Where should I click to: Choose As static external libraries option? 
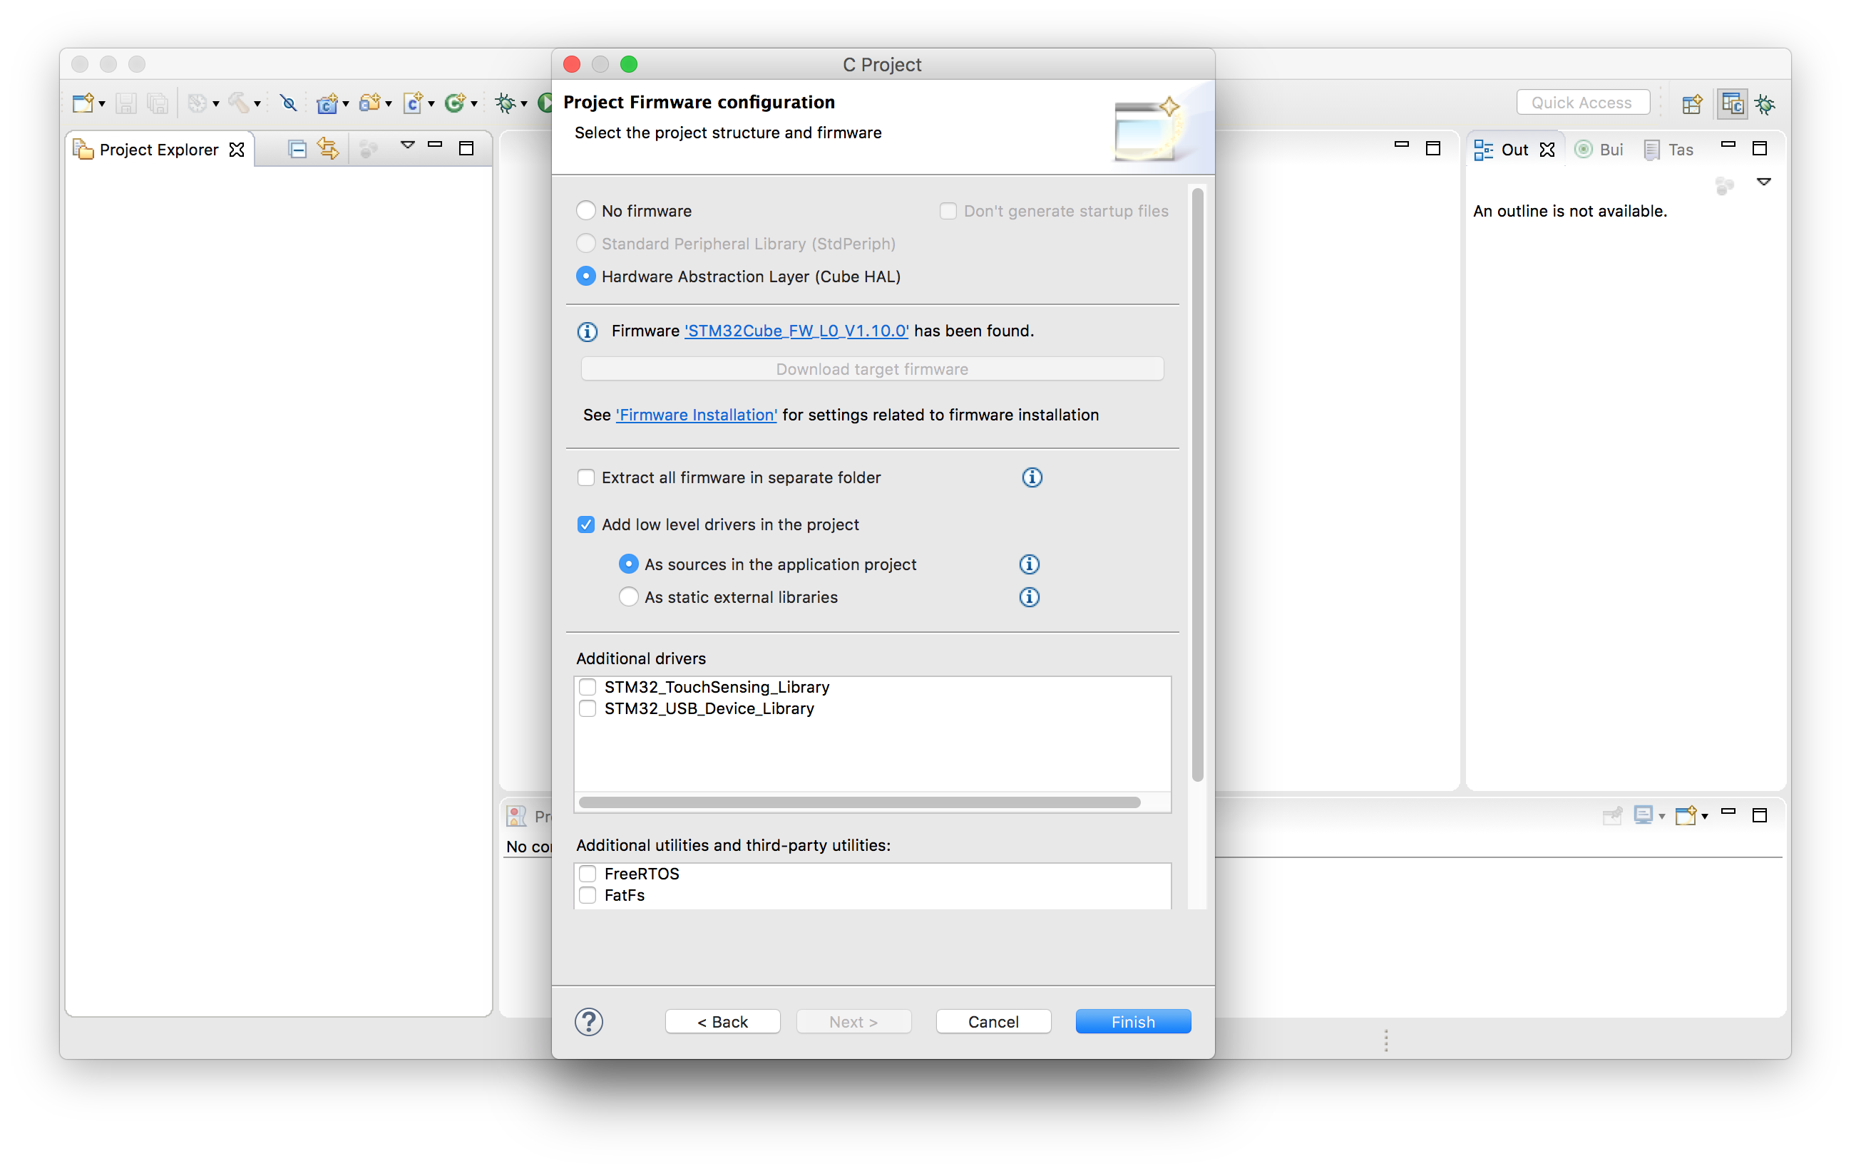628,597
